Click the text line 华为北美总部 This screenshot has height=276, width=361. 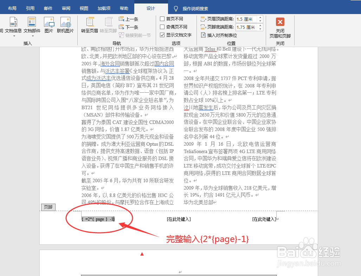pos(199,202)
